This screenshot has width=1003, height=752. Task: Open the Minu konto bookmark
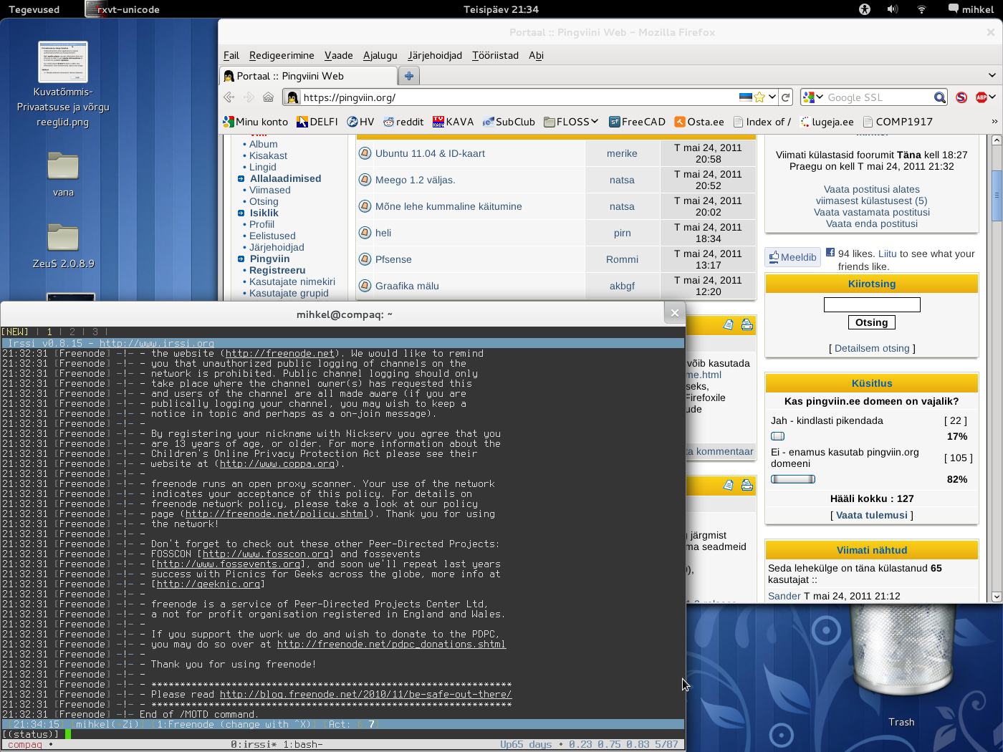pos(255,122)
